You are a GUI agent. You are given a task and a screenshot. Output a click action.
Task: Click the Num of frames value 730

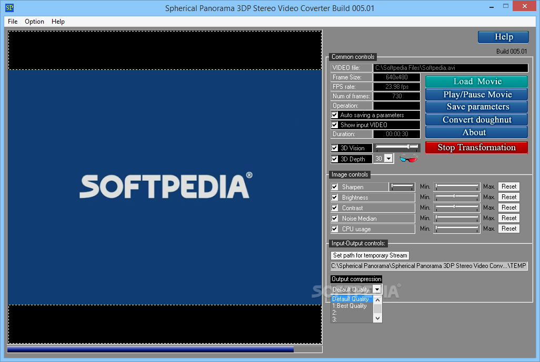(397, 96)
